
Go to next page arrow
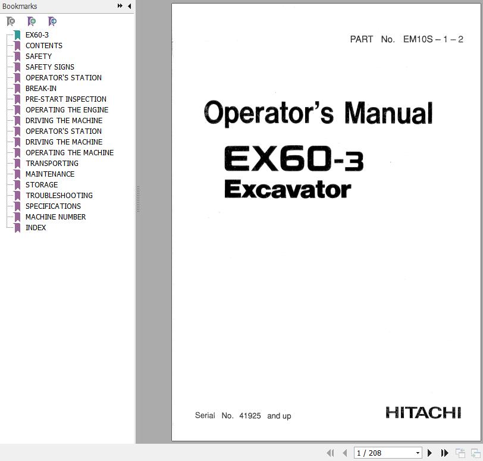coord(429,453)
